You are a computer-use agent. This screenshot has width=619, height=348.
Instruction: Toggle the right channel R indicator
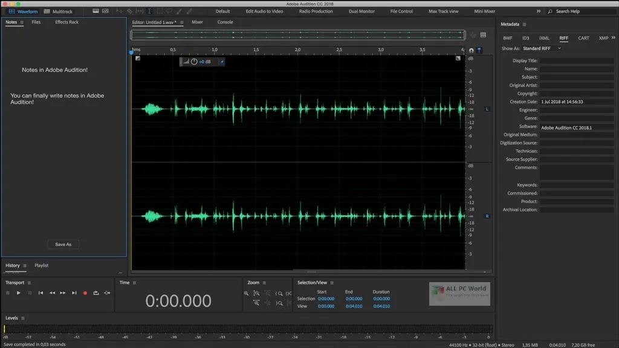pos(487,215)
